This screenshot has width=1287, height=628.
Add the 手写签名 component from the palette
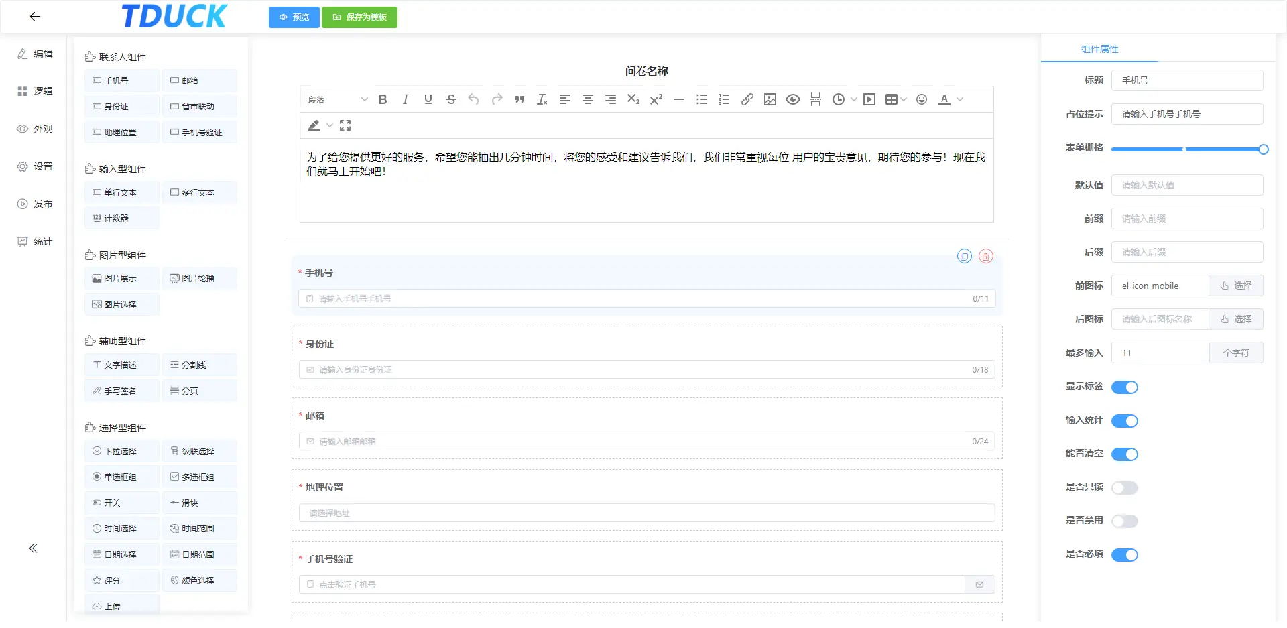[x=122, y=391]
